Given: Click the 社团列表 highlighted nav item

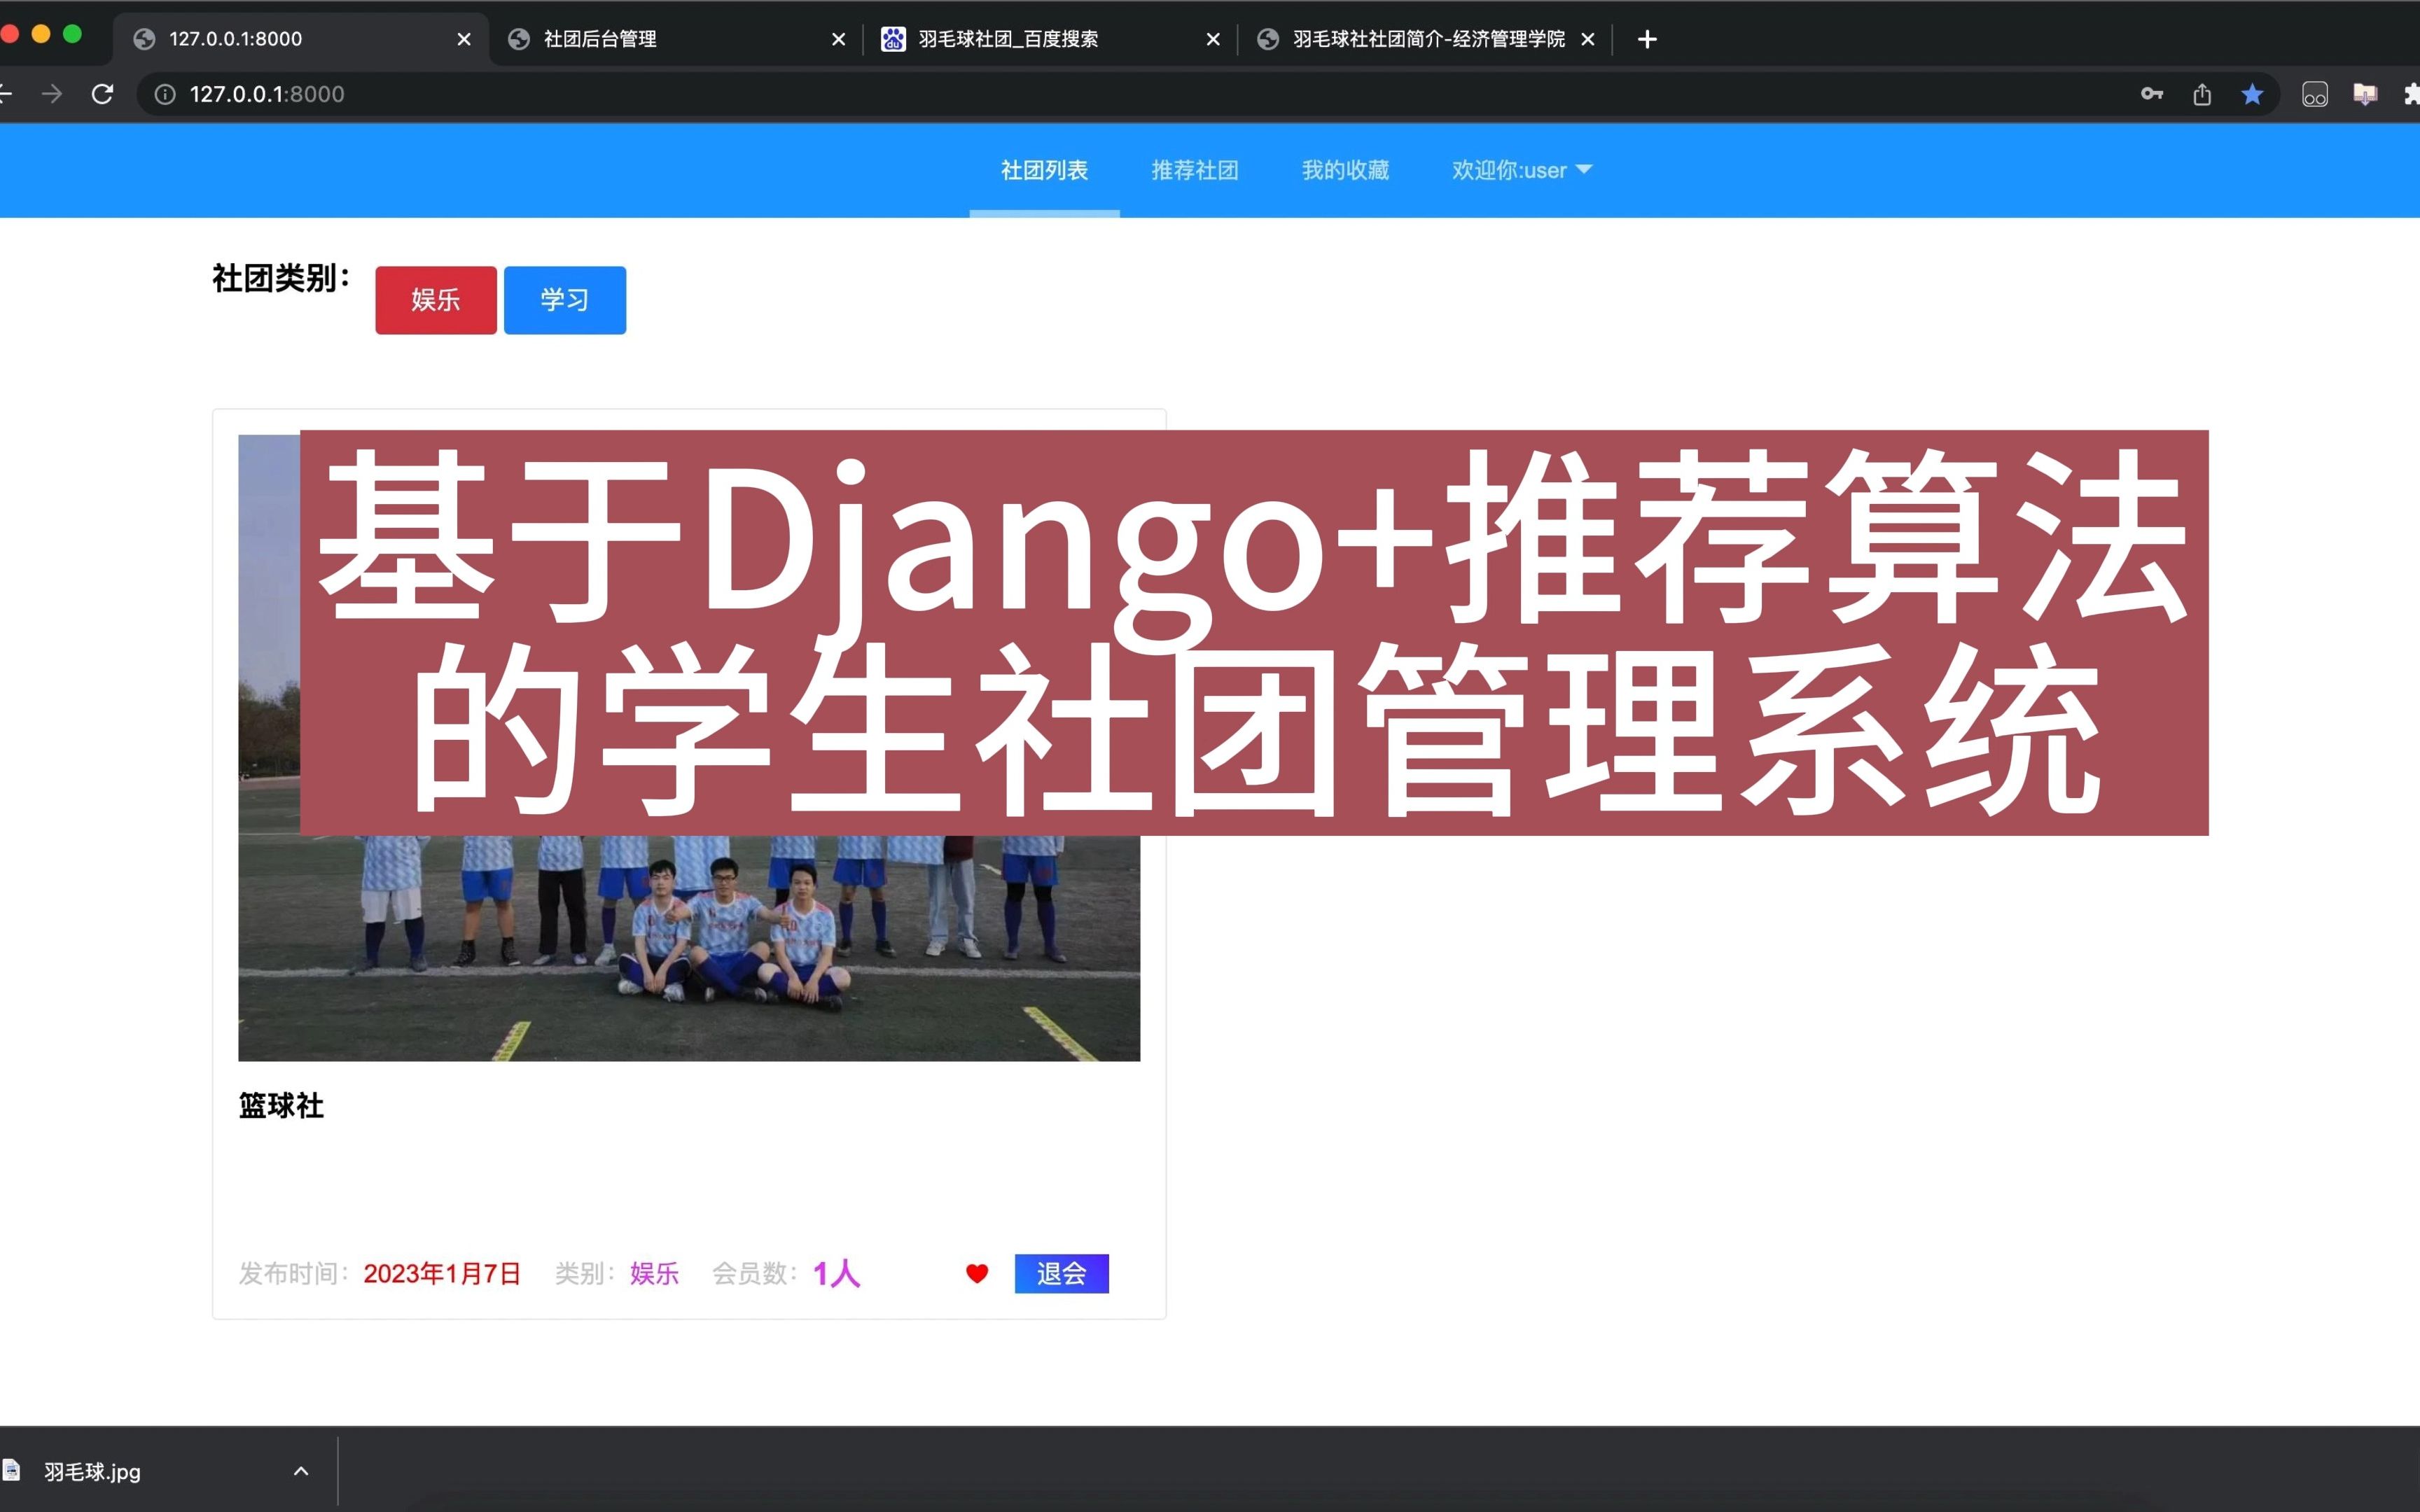Looking at the screenshot, I should pos(1043,170).
